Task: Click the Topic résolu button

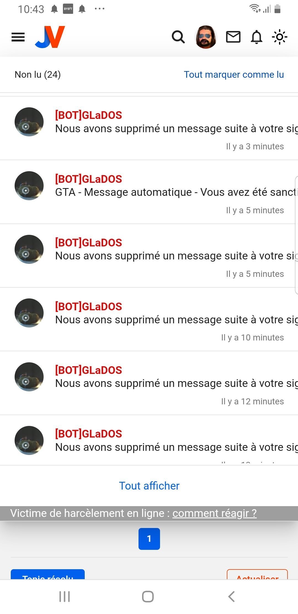Action: click(x=48, y=574)
